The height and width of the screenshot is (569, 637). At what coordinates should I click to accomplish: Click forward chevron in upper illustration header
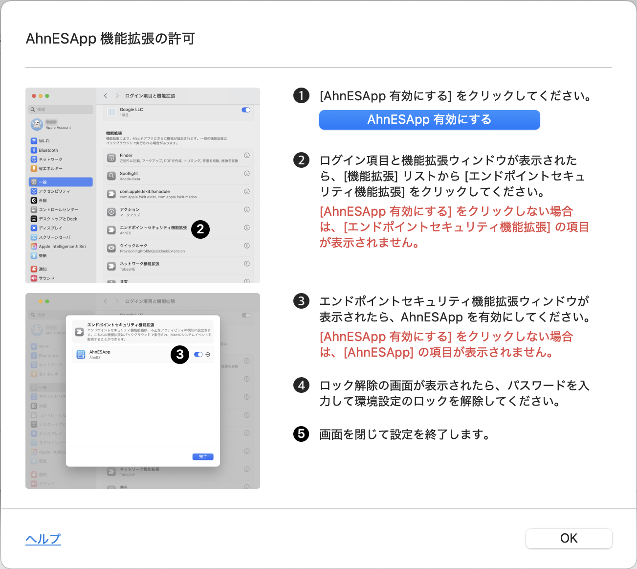[117, 96]
